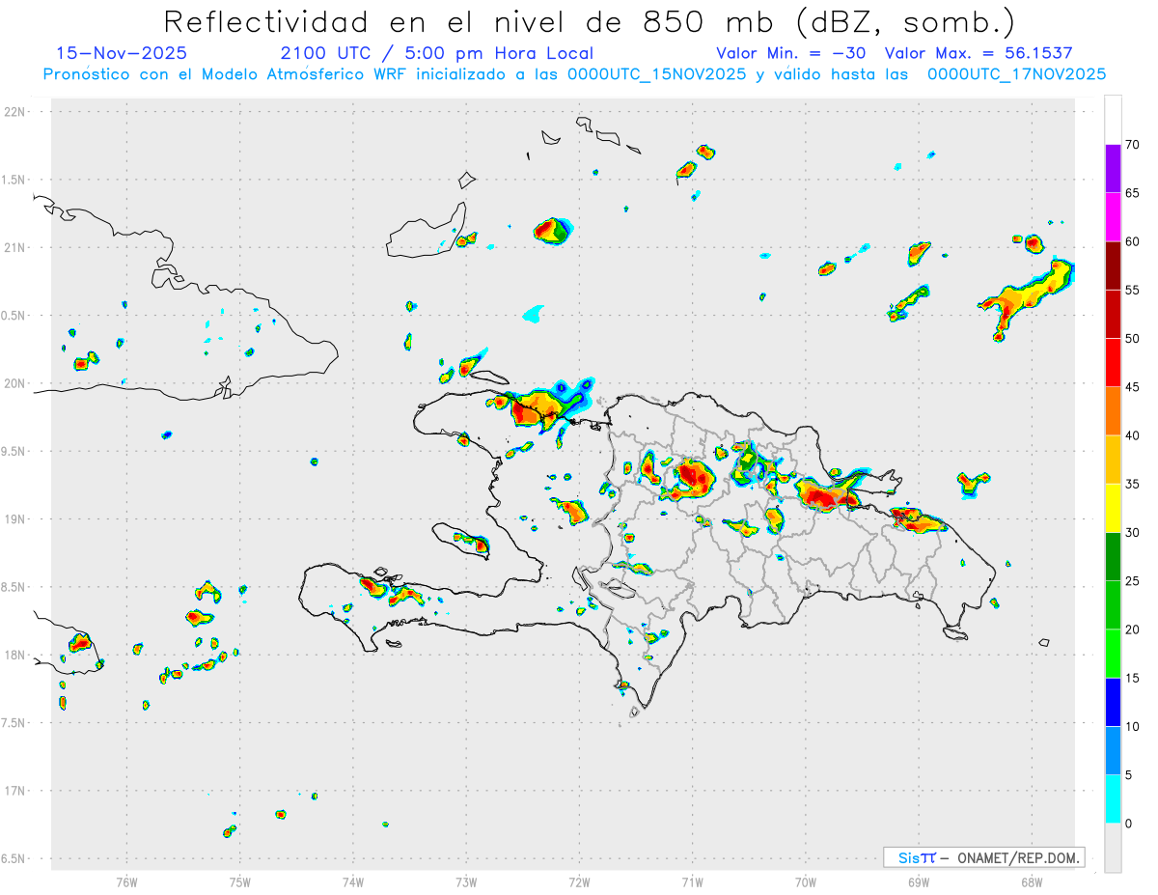The height and width of the screenshot is (895, 1158).
Task: Click the longitude axis label '71W'
Action: point(692,881)
